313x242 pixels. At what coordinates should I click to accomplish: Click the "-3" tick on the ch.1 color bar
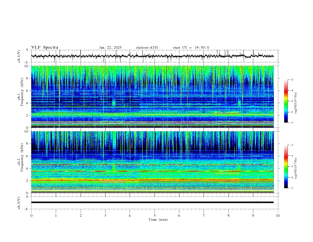[x=291, y=79]
